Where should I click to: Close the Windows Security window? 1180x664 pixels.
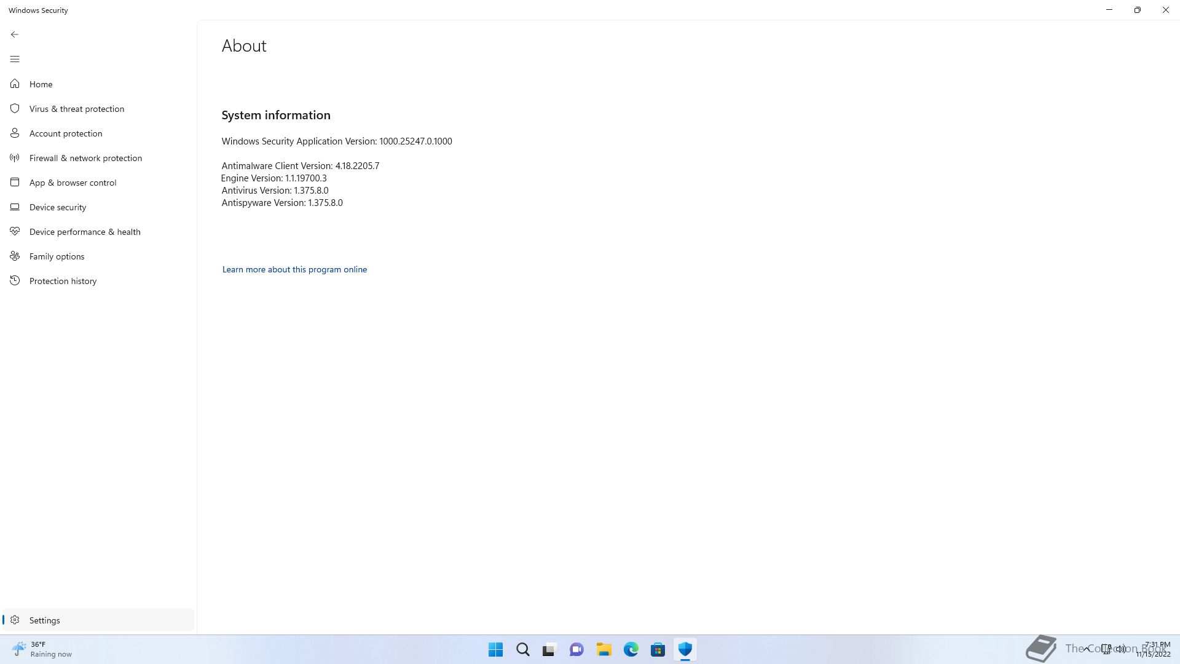coord(1166,10)
